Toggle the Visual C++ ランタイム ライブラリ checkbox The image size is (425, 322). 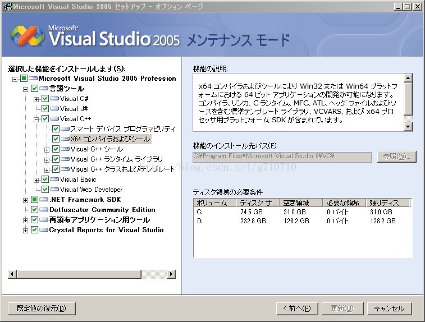click(56, 159)
